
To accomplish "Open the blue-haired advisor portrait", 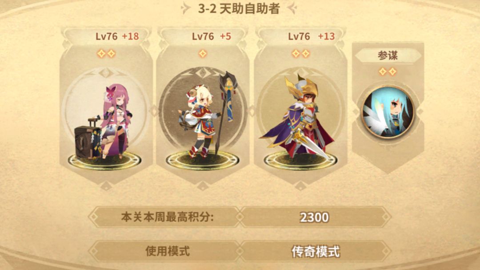I will 388,111.
